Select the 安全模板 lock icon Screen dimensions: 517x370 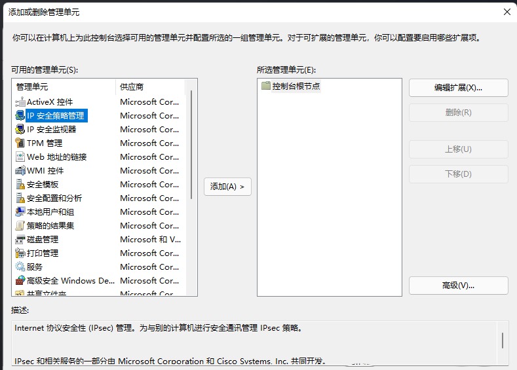(20, 185)
